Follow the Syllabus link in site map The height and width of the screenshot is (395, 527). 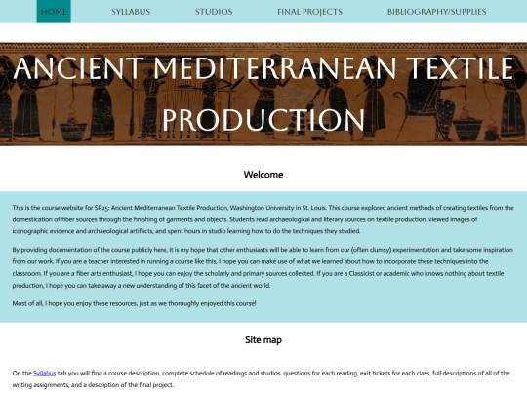click(44, 374)
